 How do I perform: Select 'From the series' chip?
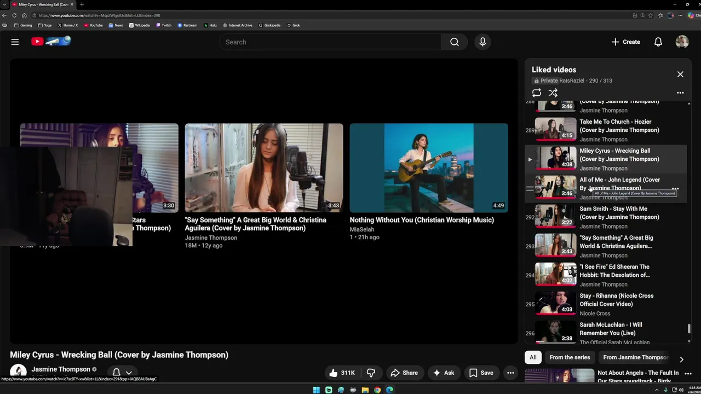(x=570, y=357)
